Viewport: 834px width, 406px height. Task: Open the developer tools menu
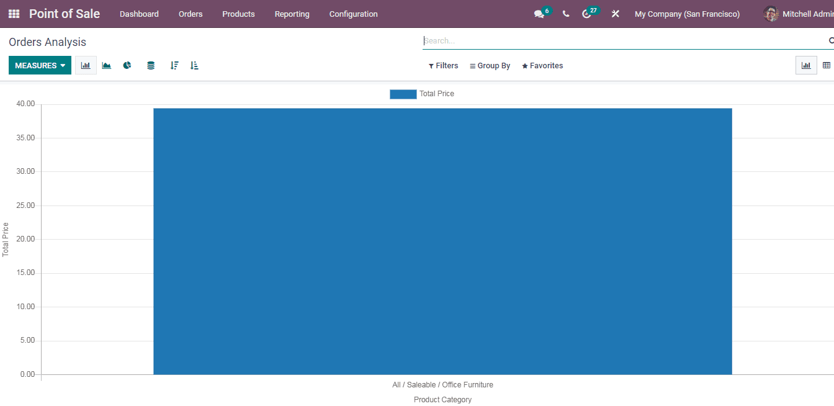[x=615, y=13]
